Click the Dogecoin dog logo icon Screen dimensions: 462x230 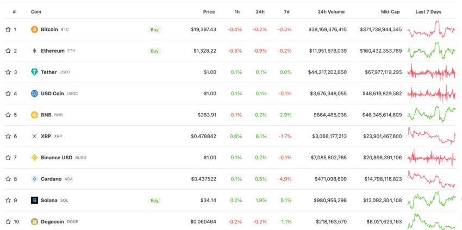34,221
